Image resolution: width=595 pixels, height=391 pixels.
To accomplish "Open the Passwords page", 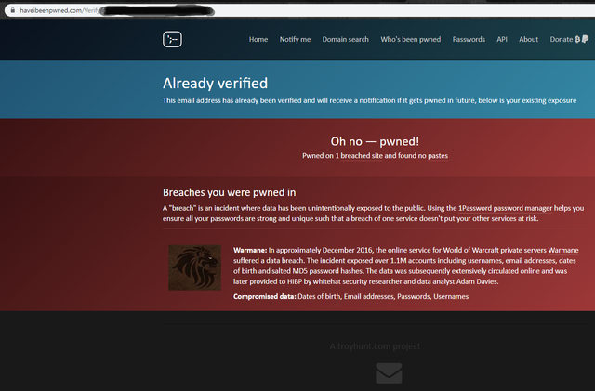I will (469, 39).
